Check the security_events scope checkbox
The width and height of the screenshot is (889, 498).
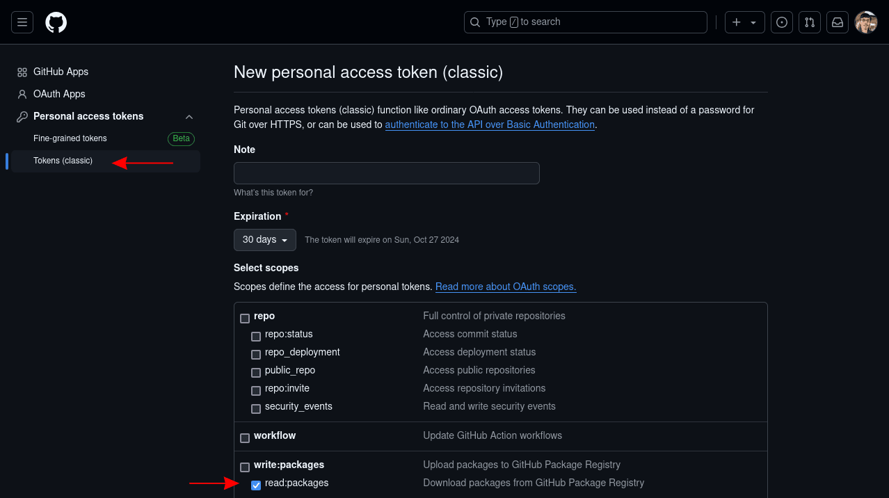pyautogui.click(x=256, y=409)
